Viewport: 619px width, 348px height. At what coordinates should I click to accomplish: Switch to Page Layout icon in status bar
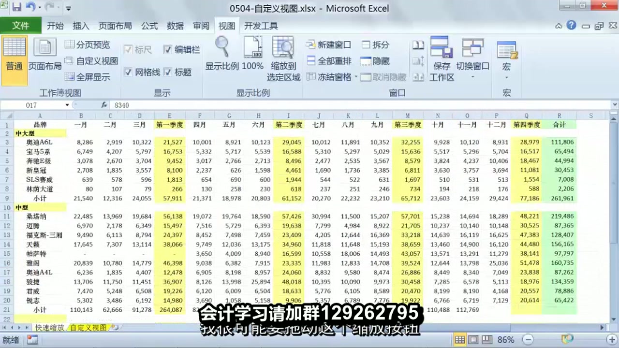473,340
